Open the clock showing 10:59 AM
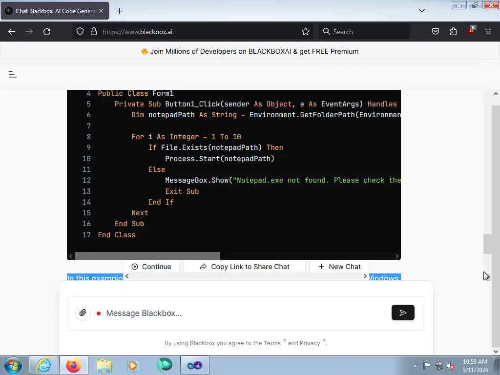The height and width of the screenshot is (375, 500). pos(475,366)
